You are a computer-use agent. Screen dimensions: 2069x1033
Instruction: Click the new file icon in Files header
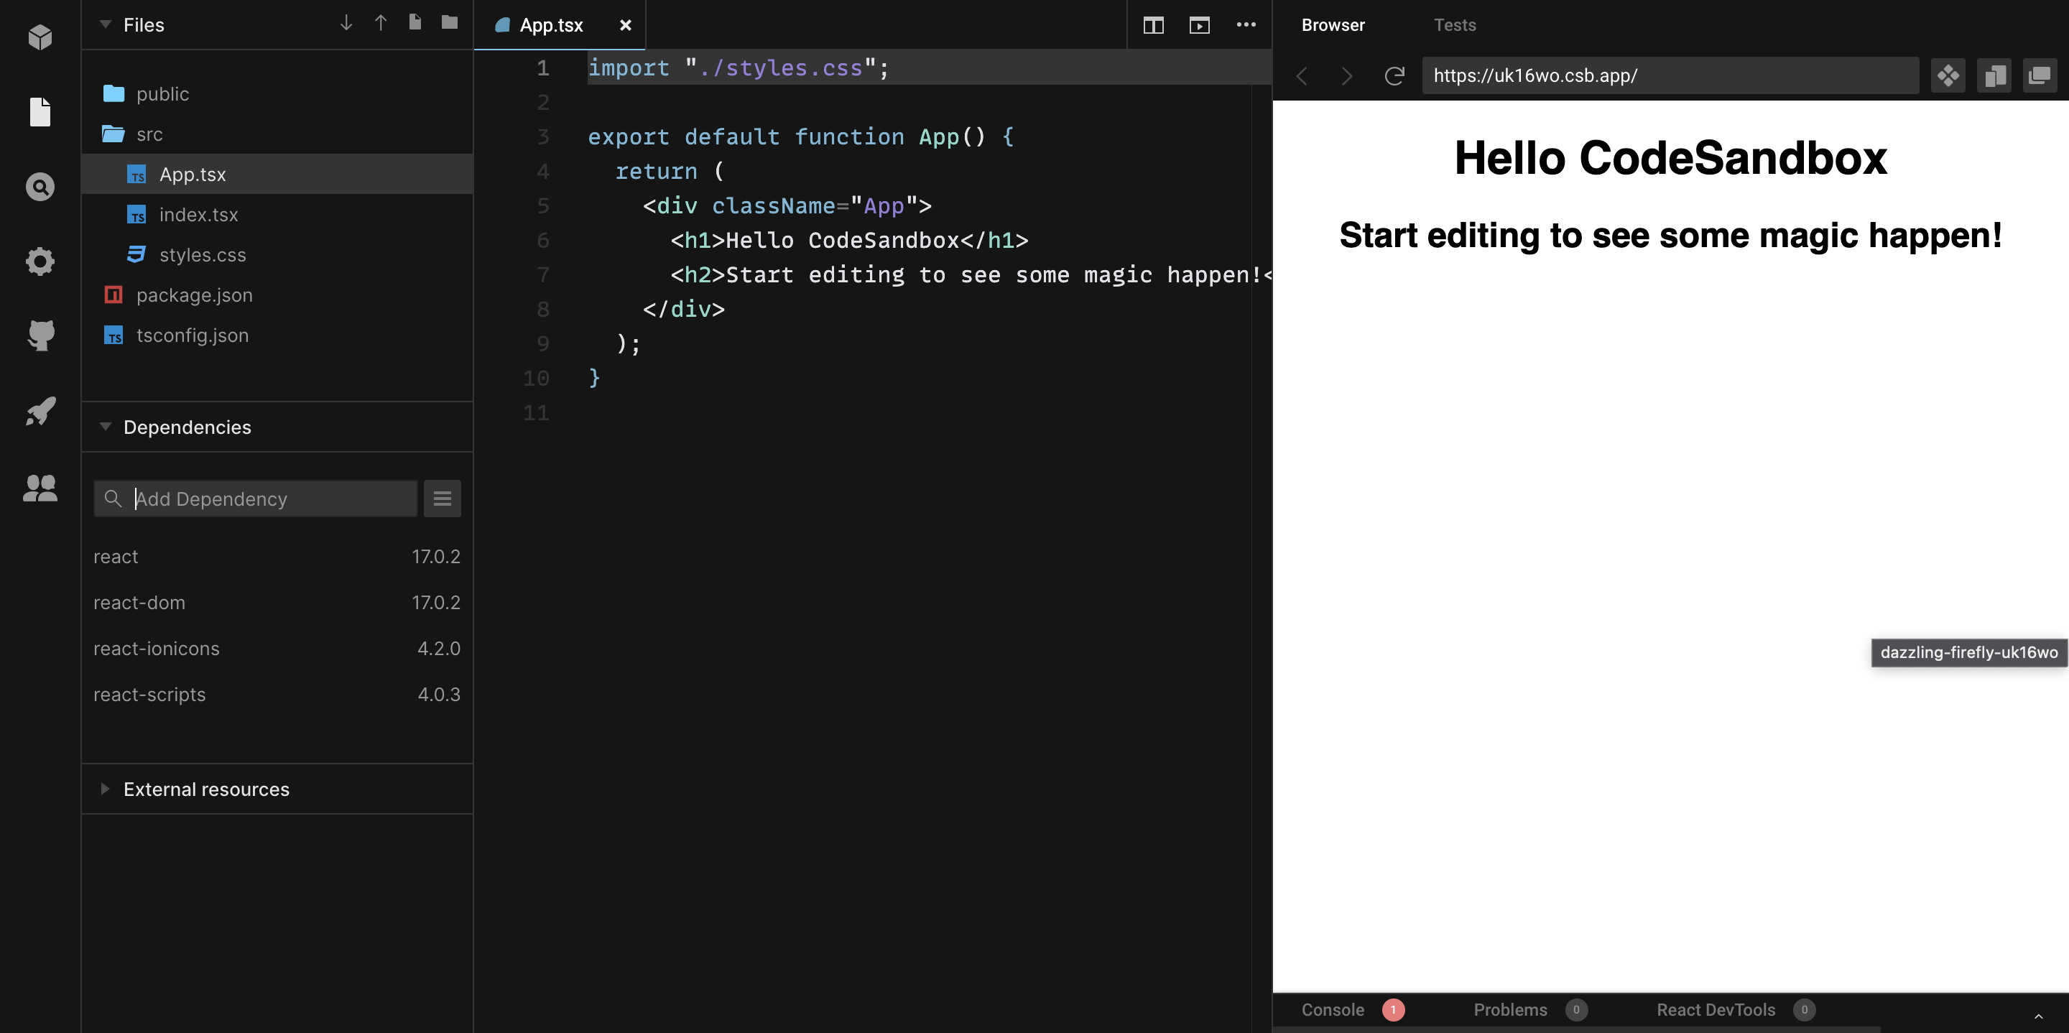tap(415, 22)
